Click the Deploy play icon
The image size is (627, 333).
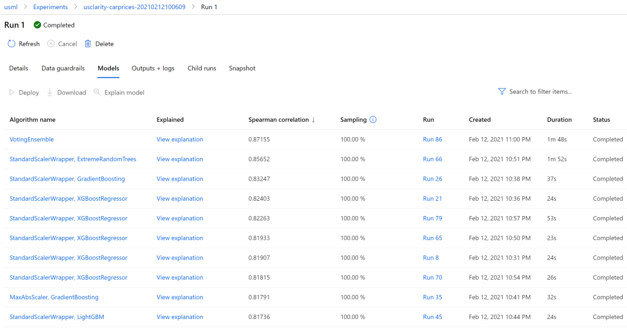[12, 92]
